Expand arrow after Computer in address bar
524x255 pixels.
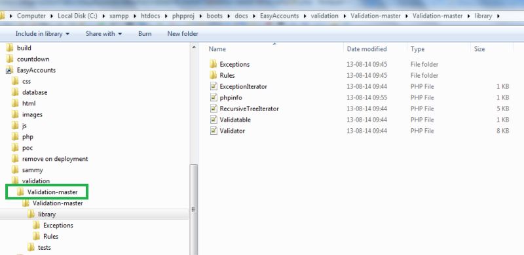[x=52, y=16]
